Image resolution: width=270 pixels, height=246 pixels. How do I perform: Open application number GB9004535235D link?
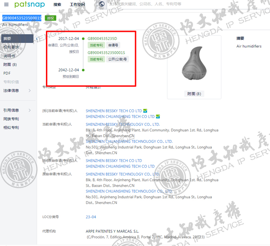(x=102, y=39)
